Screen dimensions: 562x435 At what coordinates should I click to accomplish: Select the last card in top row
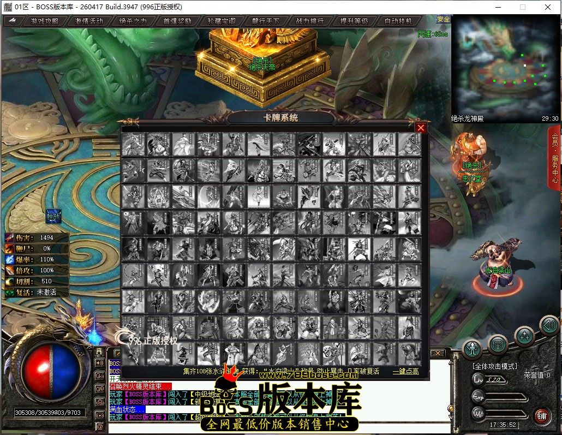click(409, 144)
